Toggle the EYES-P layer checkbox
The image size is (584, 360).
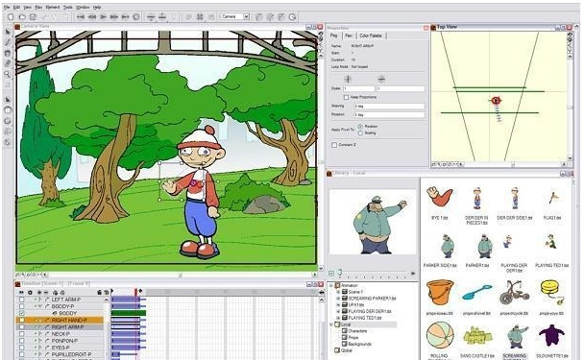tap(21, 348)
